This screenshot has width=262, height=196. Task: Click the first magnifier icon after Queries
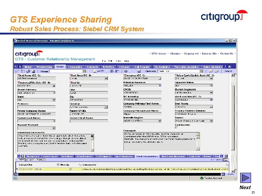click(x=211, y=71)
